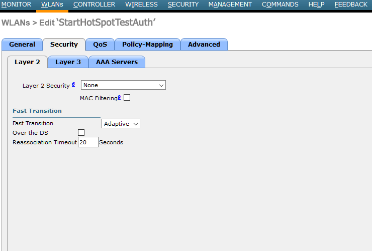Open the Policy-Mapping tab
The height and width of the screenshot is (251, 372).
147,45
